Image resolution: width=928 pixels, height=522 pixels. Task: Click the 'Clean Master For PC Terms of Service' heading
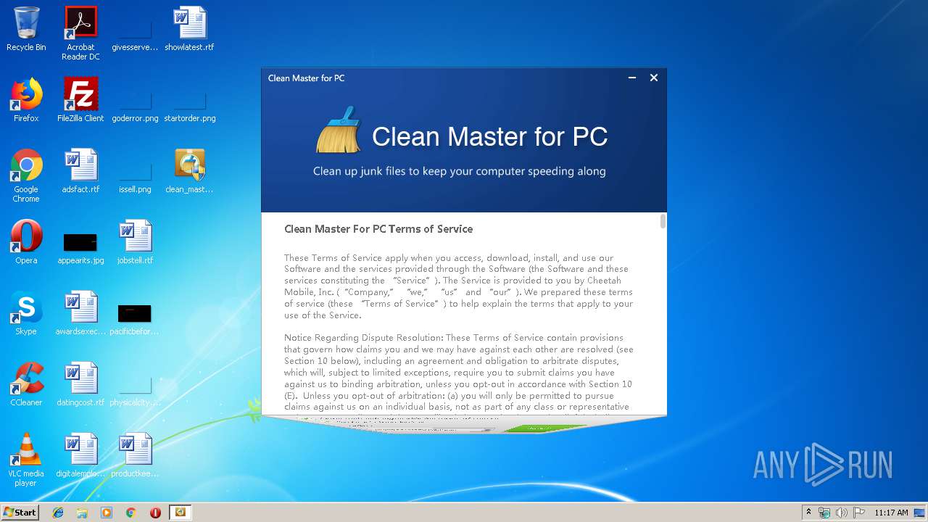click(378, 229)
